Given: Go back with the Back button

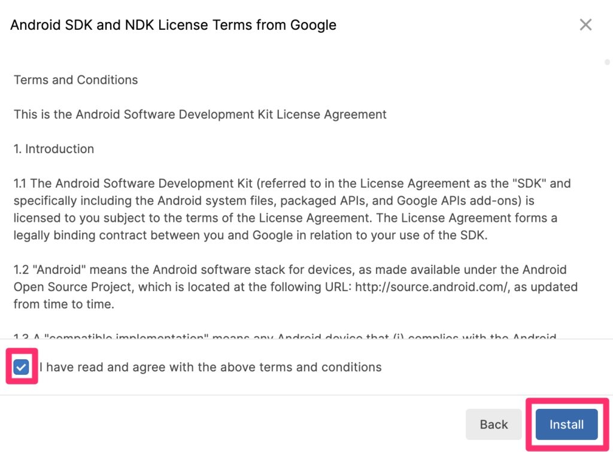Looking at the screenshot, I should (x=493, y=424).
